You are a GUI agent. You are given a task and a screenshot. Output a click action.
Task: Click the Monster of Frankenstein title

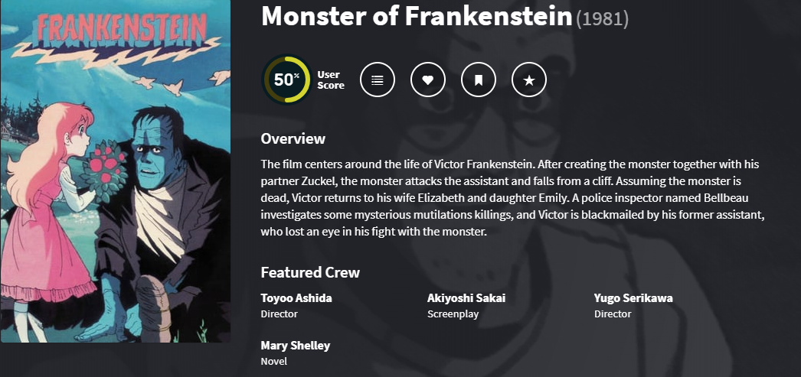pos(417,16)
